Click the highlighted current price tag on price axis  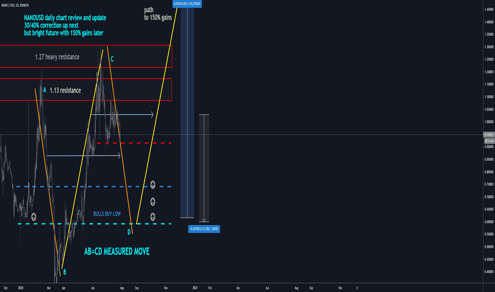489,135
